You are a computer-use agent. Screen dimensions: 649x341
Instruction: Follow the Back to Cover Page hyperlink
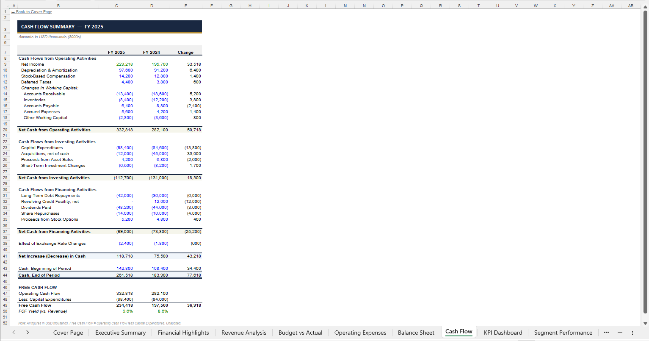point(31,11)
